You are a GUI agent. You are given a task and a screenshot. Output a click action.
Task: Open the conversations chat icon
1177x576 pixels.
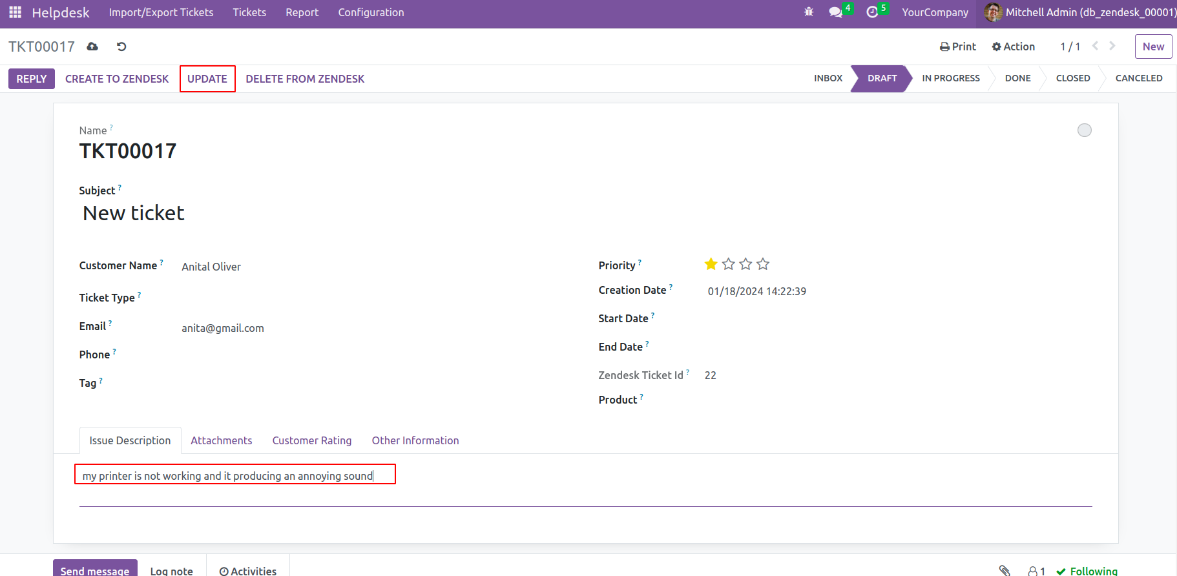click(x=835, y=12)
